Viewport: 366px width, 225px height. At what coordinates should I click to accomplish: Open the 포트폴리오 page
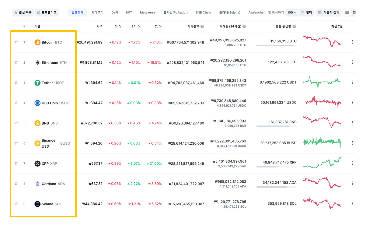pos(47,12)
